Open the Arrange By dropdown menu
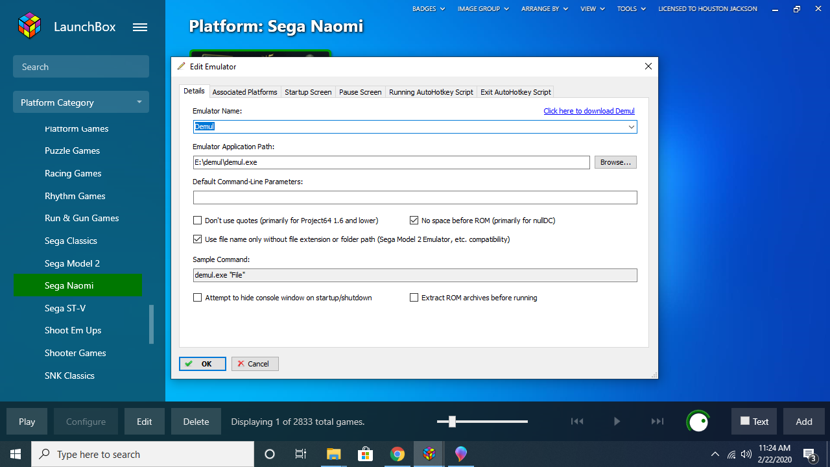Screen dimensions: 830x467 click(x=543, y=9)
